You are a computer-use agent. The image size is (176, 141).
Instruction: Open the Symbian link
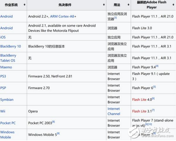point(7,100)
